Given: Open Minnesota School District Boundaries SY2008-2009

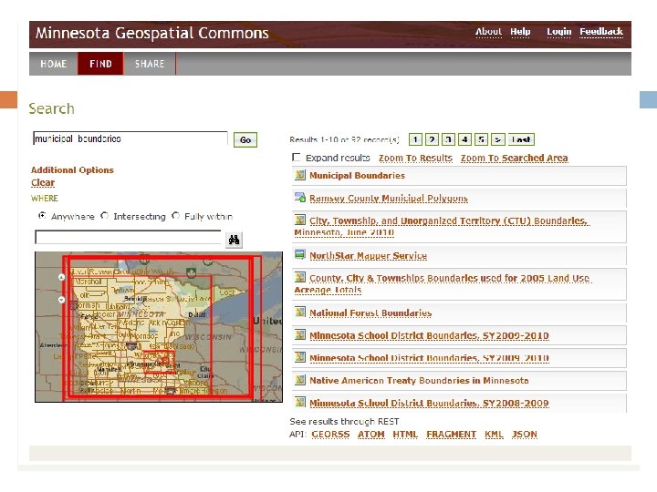Looking at the screenshot, I should tap(429, 404).
